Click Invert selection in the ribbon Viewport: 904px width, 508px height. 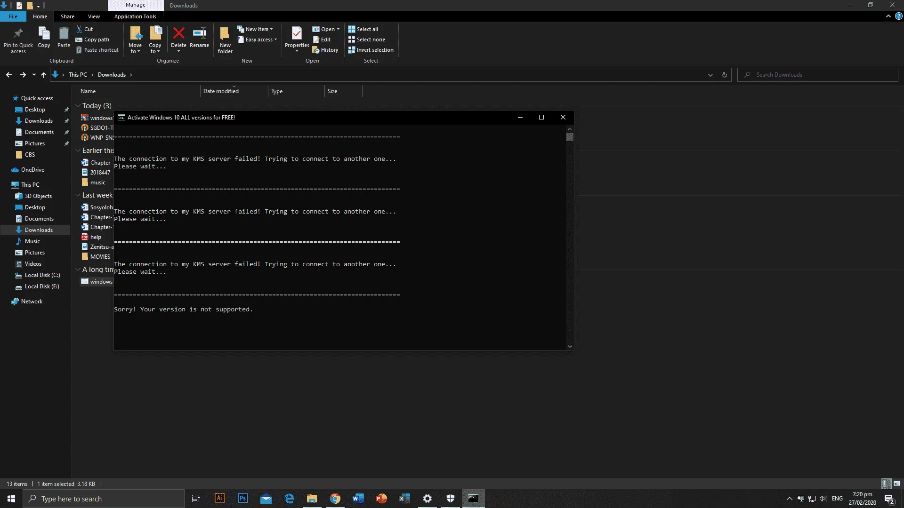click(x=371, y=50)
